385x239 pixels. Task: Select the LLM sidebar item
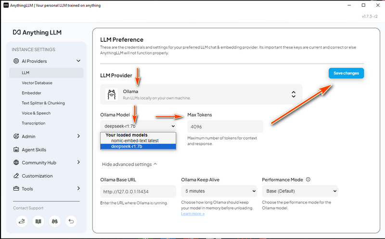pos(46,73)
